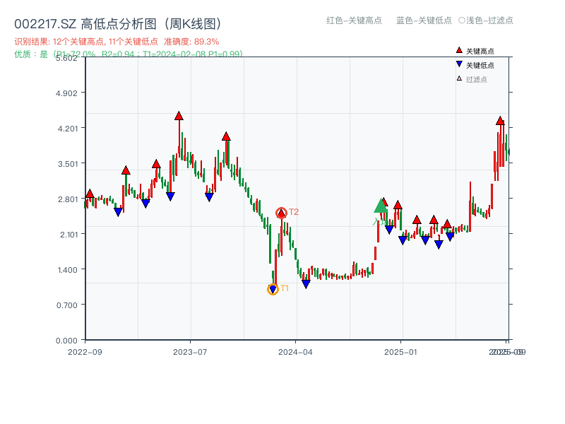
Task: Select the 关键低点 blue triangle legend icon
Action: [x=459, y=64]
